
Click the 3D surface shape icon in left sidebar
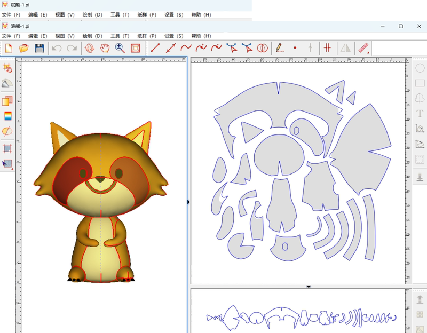pos(7,83)
